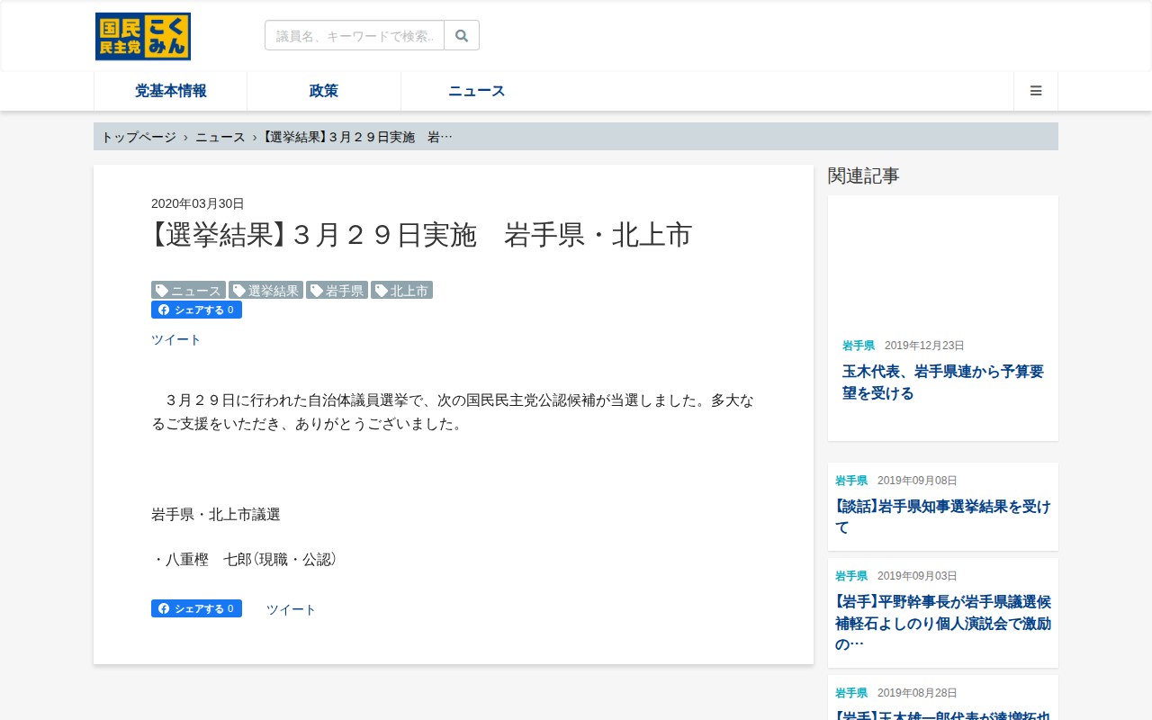Open article 【談話】岩手県知事選挙結果を受けて

click(x=943, y=517)
